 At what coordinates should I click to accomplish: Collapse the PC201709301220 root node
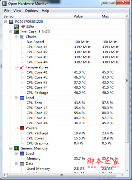click(x=5, y=22)
